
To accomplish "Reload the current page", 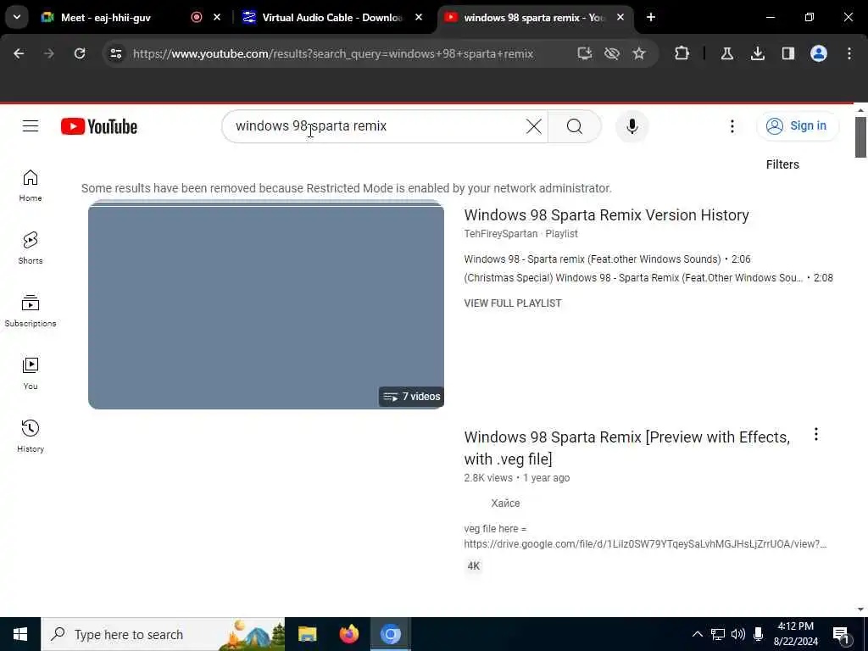I will (x=80, y=53).
